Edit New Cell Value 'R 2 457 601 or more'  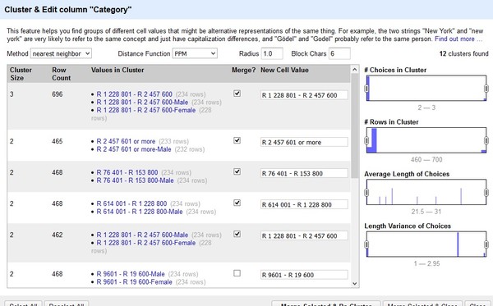tap(304, 142)
